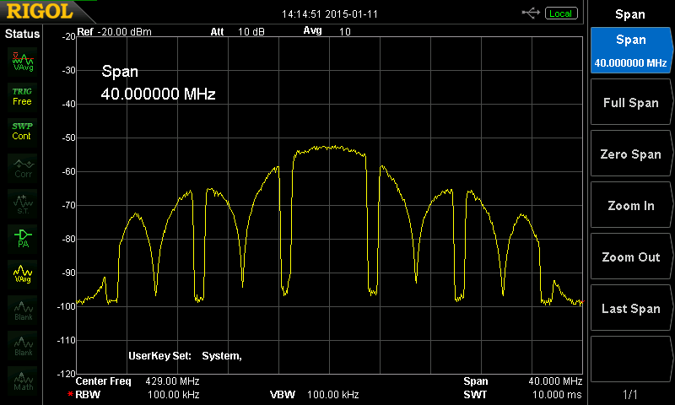The height and width of the screenshot is (405, 675).
Task: Click the S.T. status icon
Action: 22,202
